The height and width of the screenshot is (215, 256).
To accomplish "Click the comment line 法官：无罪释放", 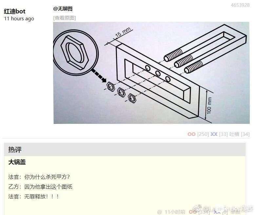I will pos(34,196).
